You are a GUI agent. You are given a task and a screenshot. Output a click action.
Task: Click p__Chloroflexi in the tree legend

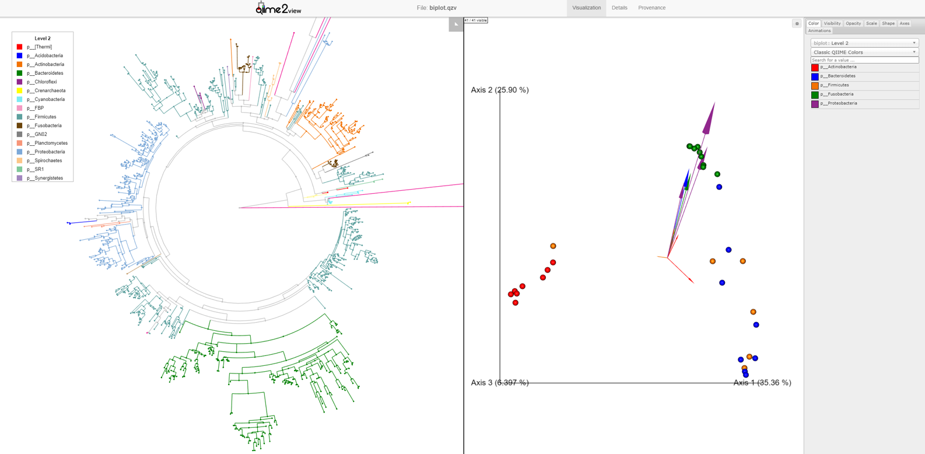pyautogui.click(x=42, y=82)
